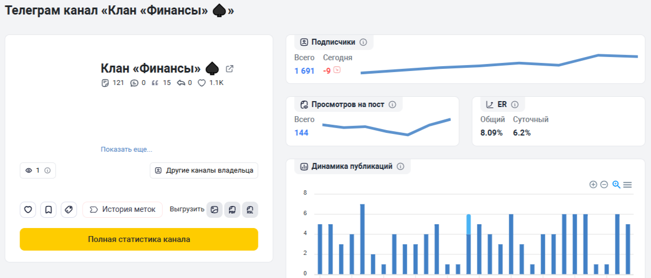Click the reposts icon showing 0

click(x=181, y=83)
